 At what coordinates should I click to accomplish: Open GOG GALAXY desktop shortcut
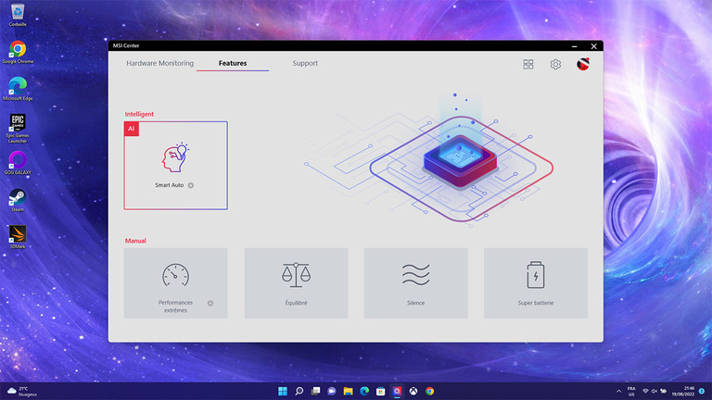[x=18, y=163]
